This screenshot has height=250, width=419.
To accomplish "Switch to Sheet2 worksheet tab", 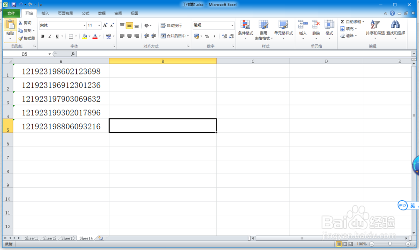I will (x=50, y=238).
